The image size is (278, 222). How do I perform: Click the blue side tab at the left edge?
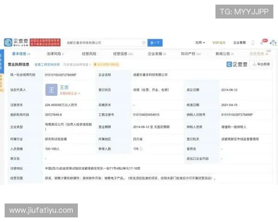tap(2, 62)
